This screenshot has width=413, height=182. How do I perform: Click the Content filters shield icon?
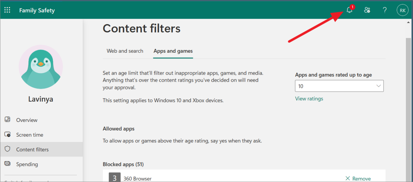coord(7,149)
